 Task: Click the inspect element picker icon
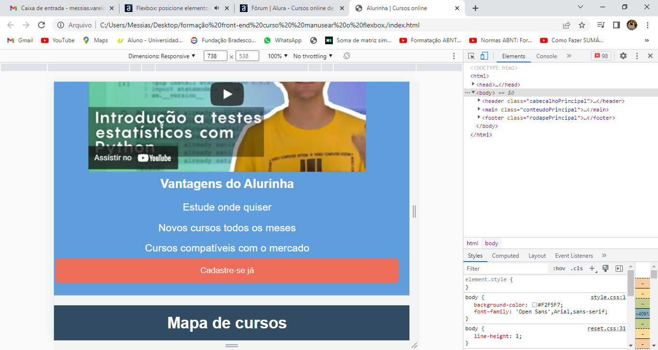[x=472, y=56]
